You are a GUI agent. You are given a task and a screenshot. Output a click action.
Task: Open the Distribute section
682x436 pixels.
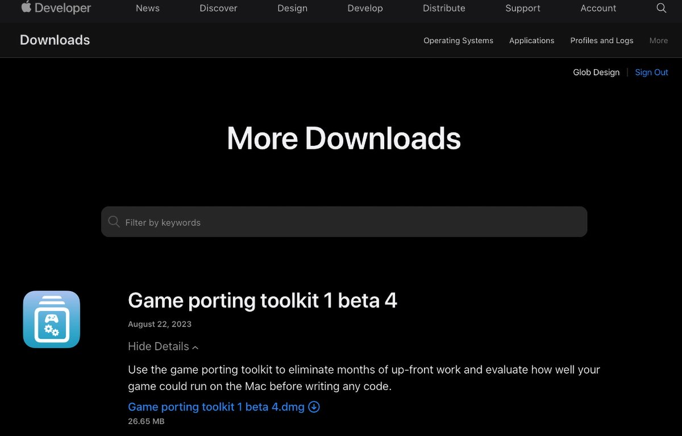pos(444,8)
